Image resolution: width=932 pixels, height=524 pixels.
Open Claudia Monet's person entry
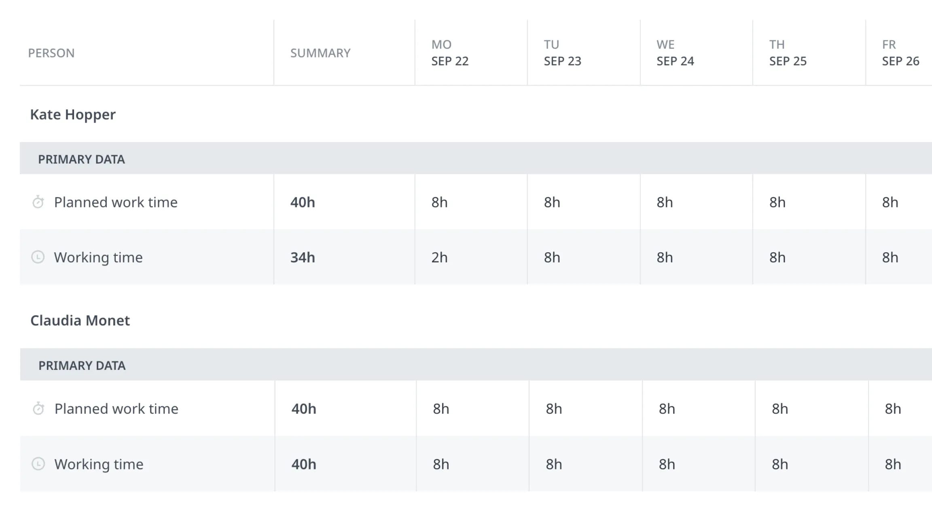80,320
